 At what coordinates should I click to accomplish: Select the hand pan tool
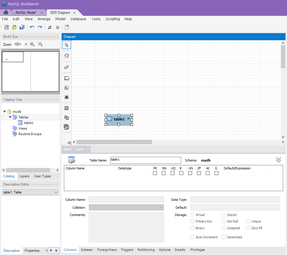pyautogui.click(x=67, y=56)
